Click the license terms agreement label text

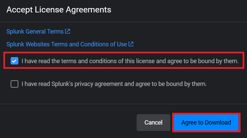point(130,61)
